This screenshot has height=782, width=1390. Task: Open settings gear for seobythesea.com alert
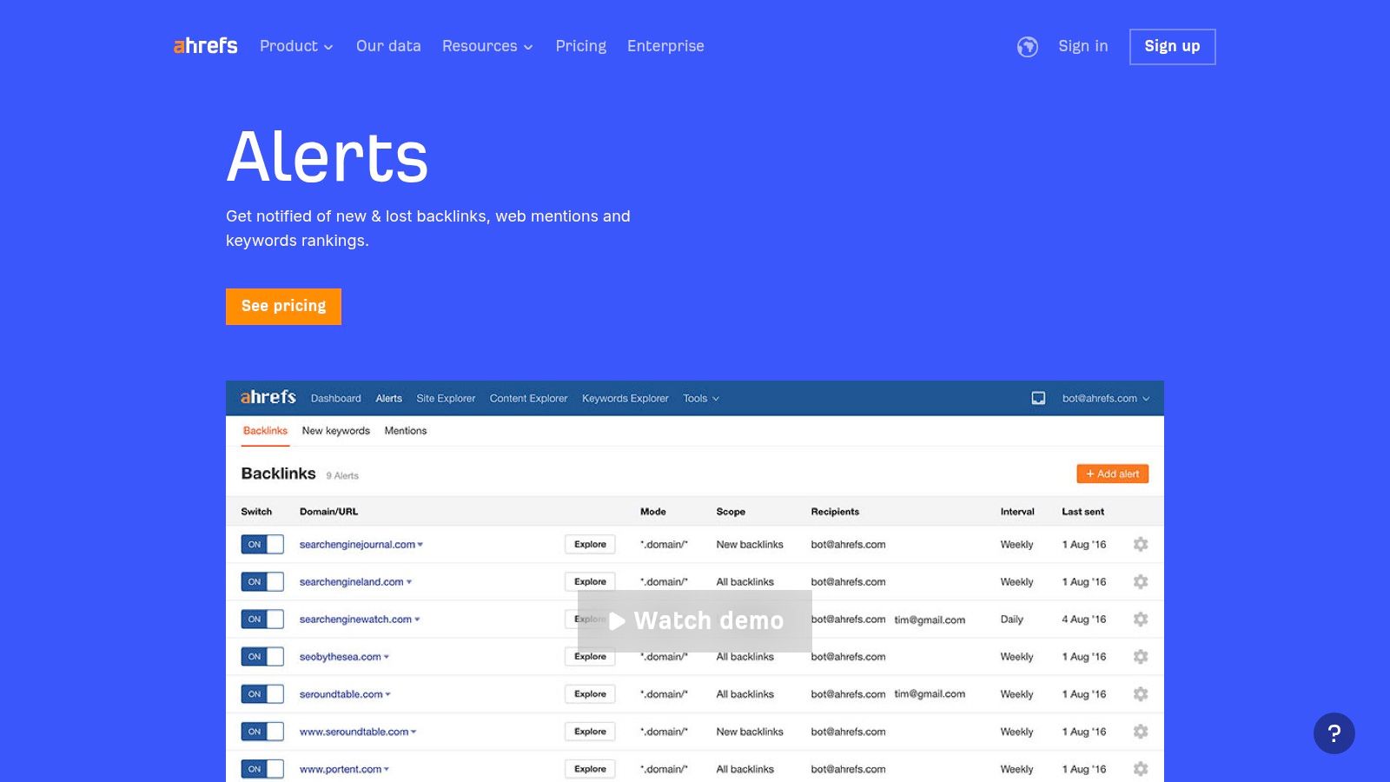point(1141,657)
